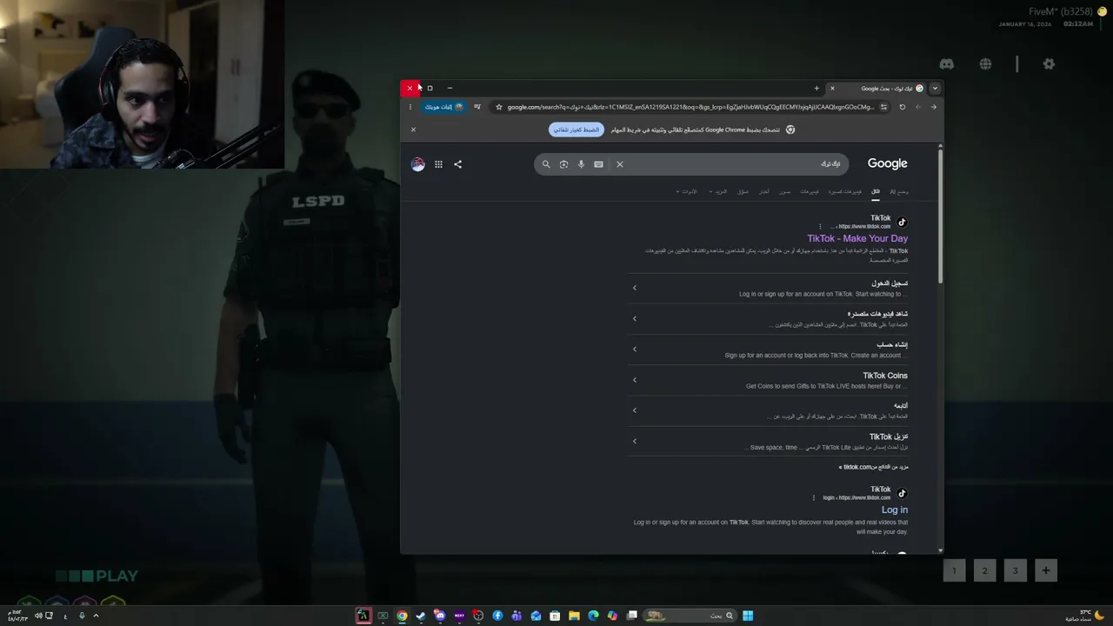The image size is (1113, 626).
Task: Open Chrome from the taskbar
Action: pyautogui.click(x=402, y=616)
